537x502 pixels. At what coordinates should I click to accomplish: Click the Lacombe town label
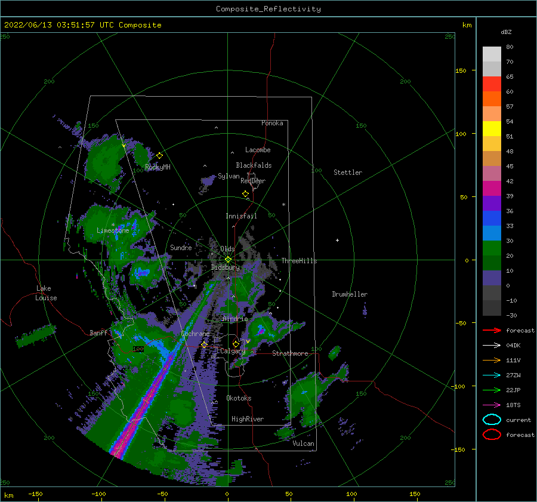[258, 150]
